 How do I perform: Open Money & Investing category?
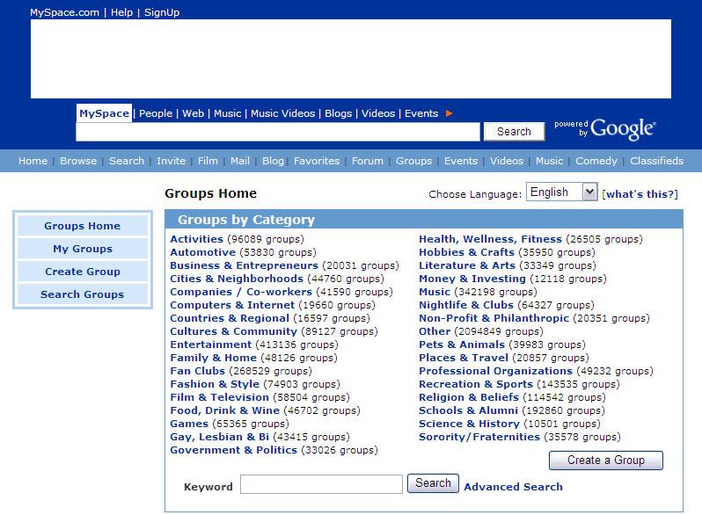coord(472,279)
